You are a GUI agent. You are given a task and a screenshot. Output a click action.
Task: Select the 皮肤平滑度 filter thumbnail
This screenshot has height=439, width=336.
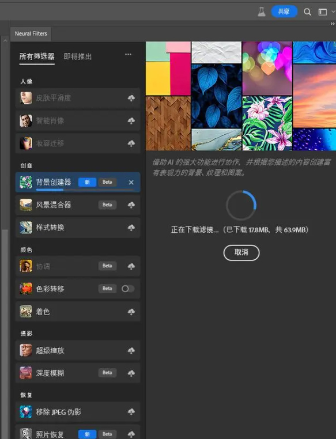point(26,99)
